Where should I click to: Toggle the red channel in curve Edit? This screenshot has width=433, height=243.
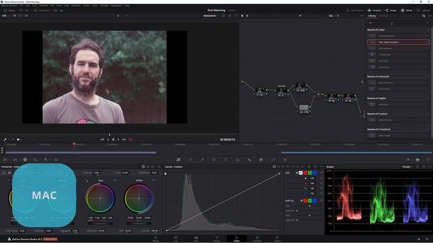pyautogui.click(x=305, y=173)
